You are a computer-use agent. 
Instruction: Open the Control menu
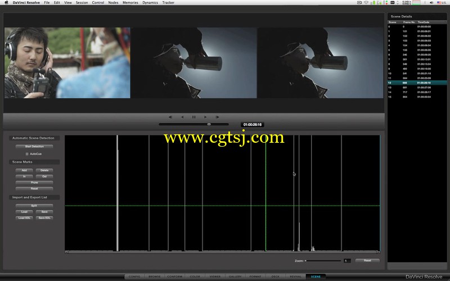coord(98,3)
